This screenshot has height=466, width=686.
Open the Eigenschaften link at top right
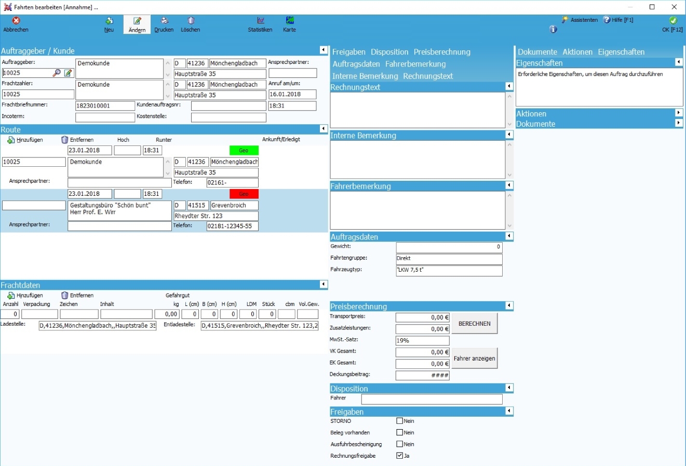pyautogui.click(x=621, y=52)
